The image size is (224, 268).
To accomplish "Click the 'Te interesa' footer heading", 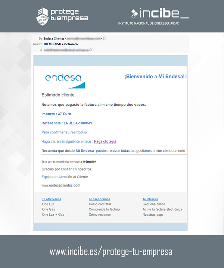I will [x=150, y=199].
